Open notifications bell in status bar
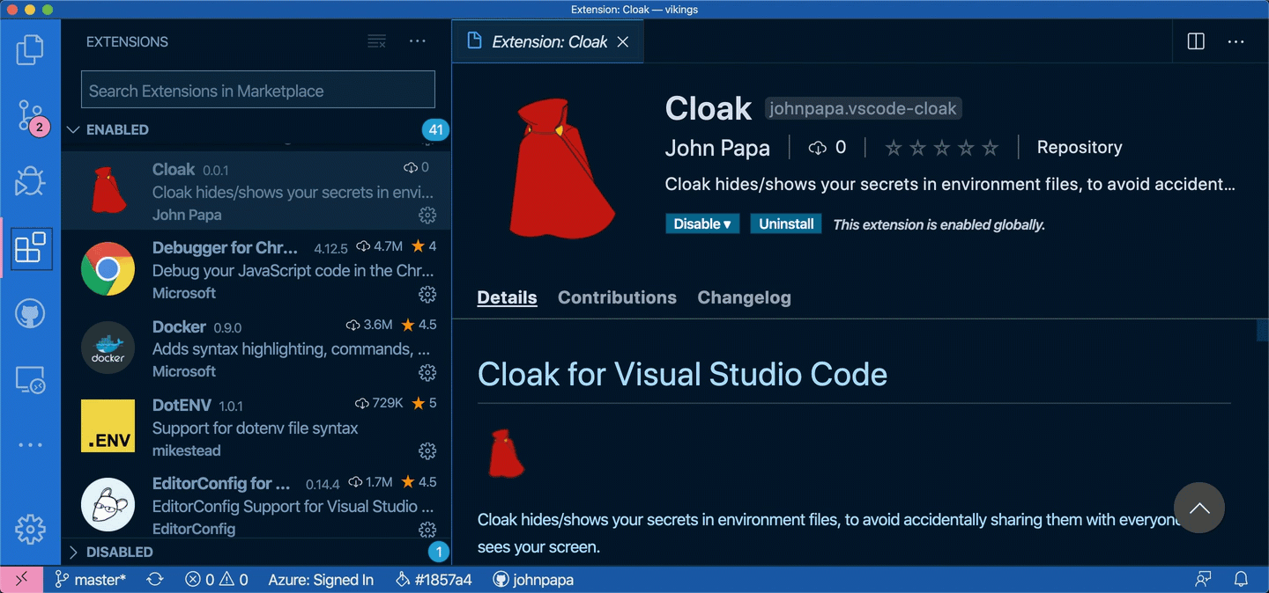1269x593 pixels. click(x=1241, y=580)
